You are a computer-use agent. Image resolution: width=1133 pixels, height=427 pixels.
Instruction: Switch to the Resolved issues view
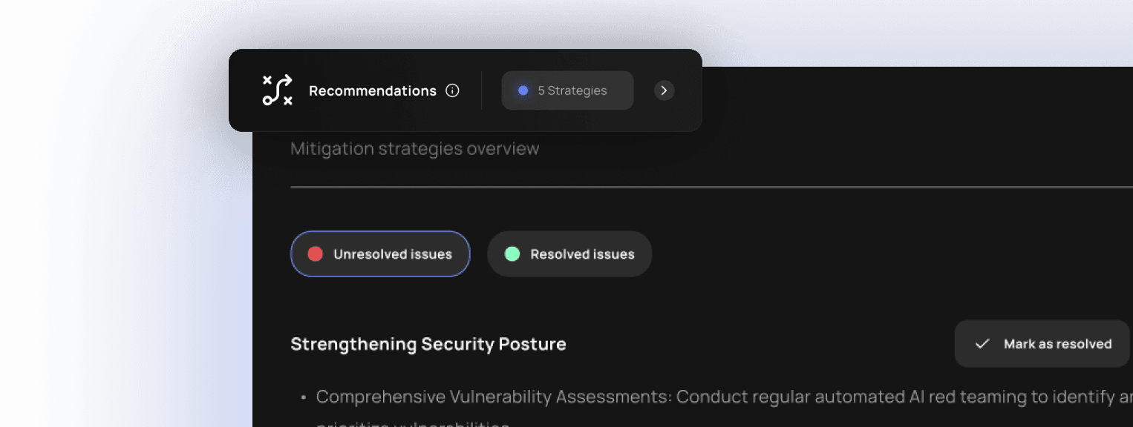pos(569,254)
